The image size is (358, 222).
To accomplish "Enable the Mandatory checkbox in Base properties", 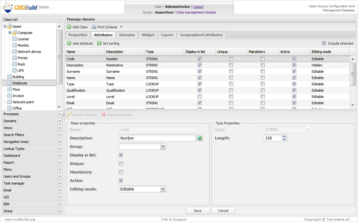I will pyautogui.click(x=121, y=172).
